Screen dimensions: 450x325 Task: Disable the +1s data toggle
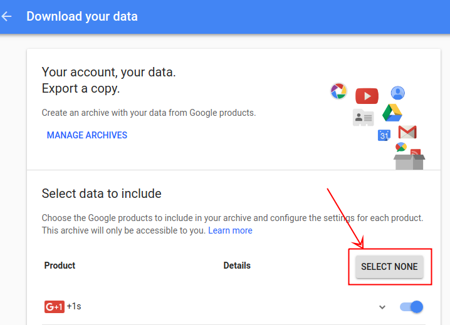(411, 307)
